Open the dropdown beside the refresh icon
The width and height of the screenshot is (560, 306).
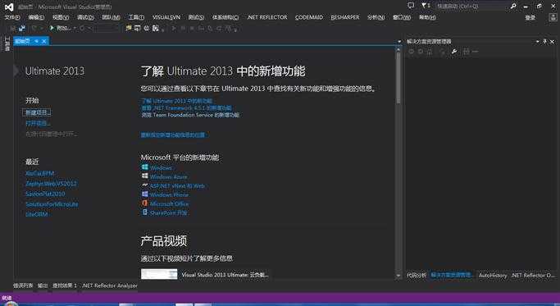[x=89, y=28]
